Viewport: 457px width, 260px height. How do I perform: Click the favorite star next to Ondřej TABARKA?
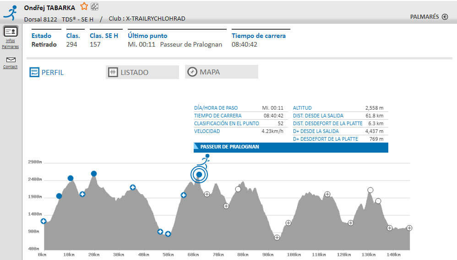pyautogui.click(x=84, y=6)
